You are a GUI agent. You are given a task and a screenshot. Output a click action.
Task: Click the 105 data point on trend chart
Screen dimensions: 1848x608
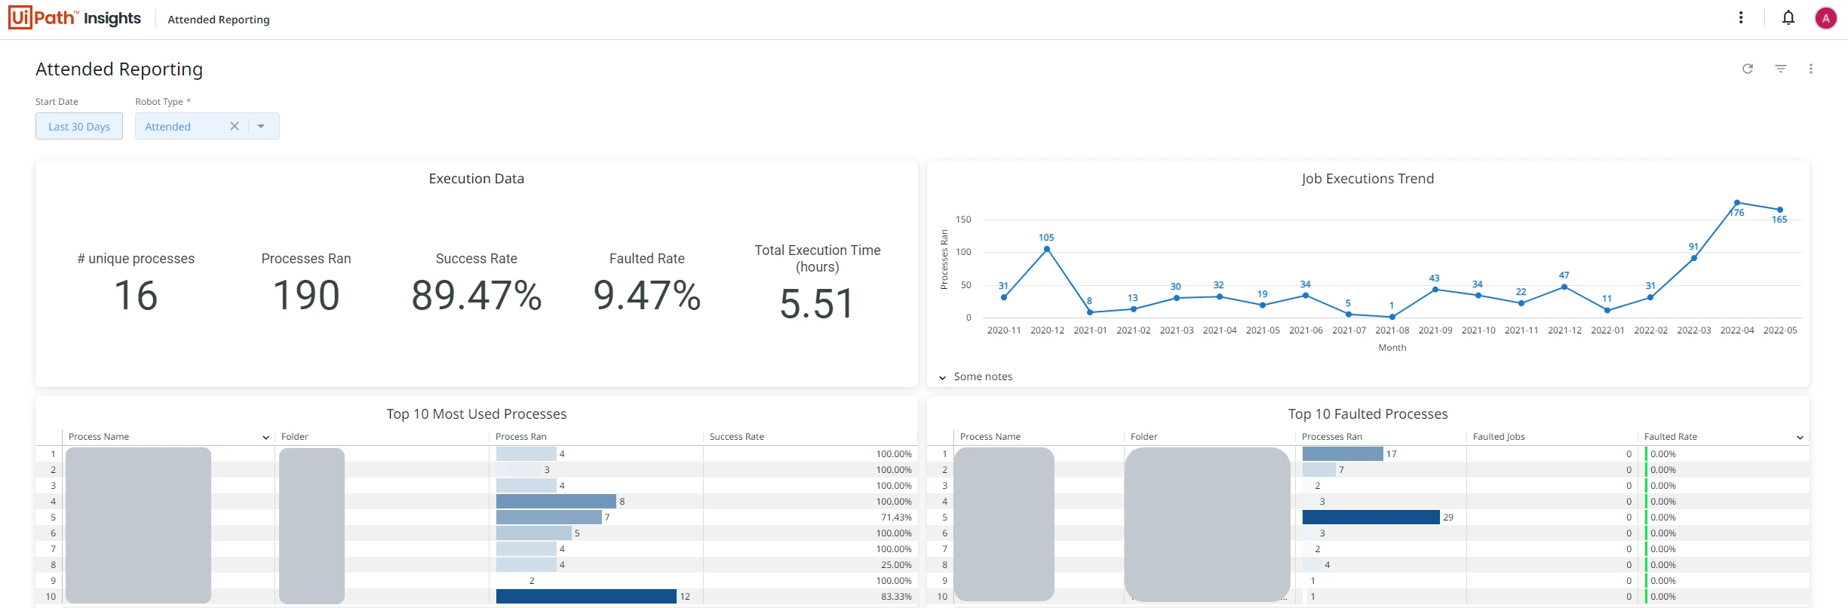1047,249
